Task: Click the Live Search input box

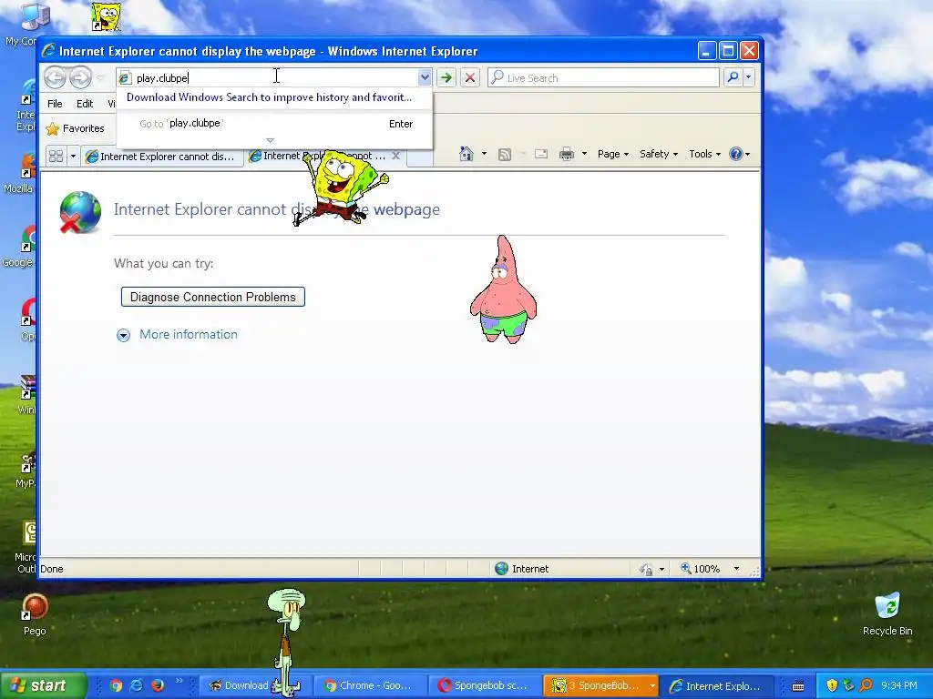Action: [x=603, y=78]
